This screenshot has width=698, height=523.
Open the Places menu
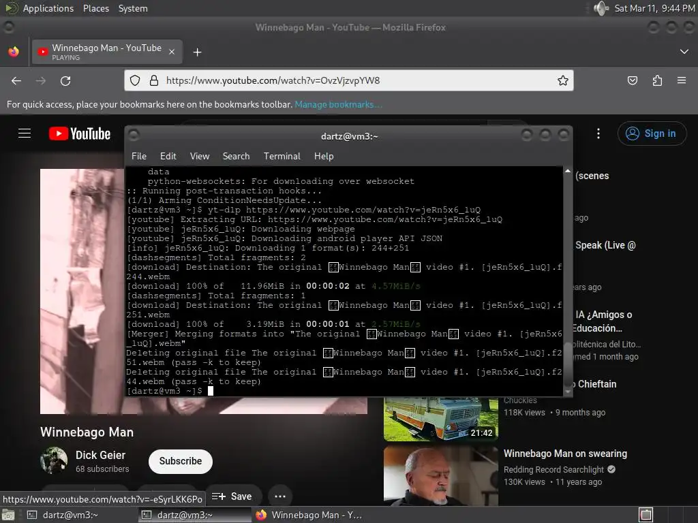tap(95, 8)
